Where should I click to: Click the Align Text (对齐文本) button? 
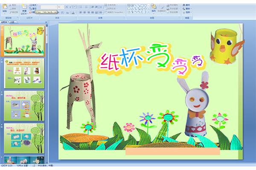click(111, 8)
